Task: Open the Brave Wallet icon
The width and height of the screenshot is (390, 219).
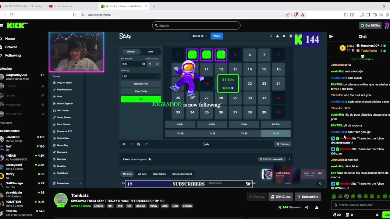Action: (375, 15)
